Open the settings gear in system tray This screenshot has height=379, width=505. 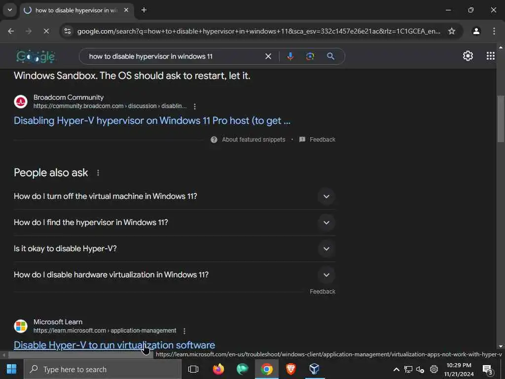pos(434,369)
